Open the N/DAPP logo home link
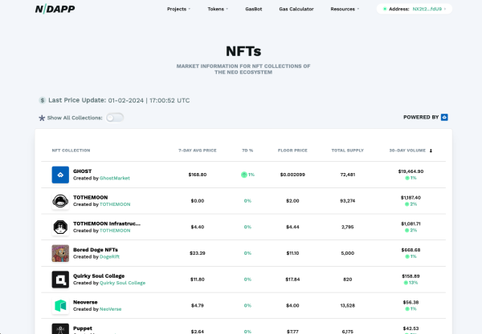 tap(55, 9)
